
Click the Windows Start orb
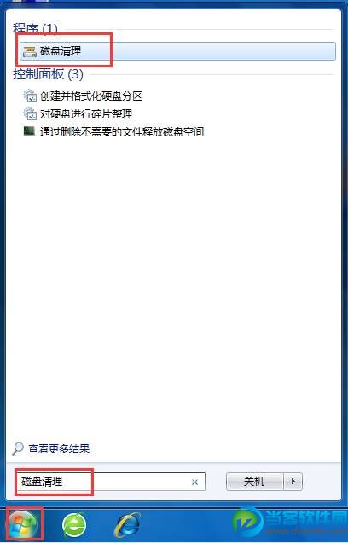point(24,526)
